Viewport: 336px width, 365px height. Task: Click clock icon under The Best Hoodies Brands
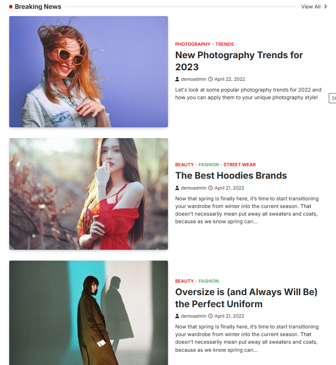click(210, 188)
